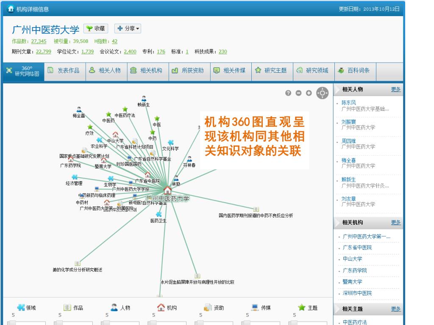Screen dimensions: 434x325
Task: Click 更多 next to 相关人物
Action: tap(395, 89)
